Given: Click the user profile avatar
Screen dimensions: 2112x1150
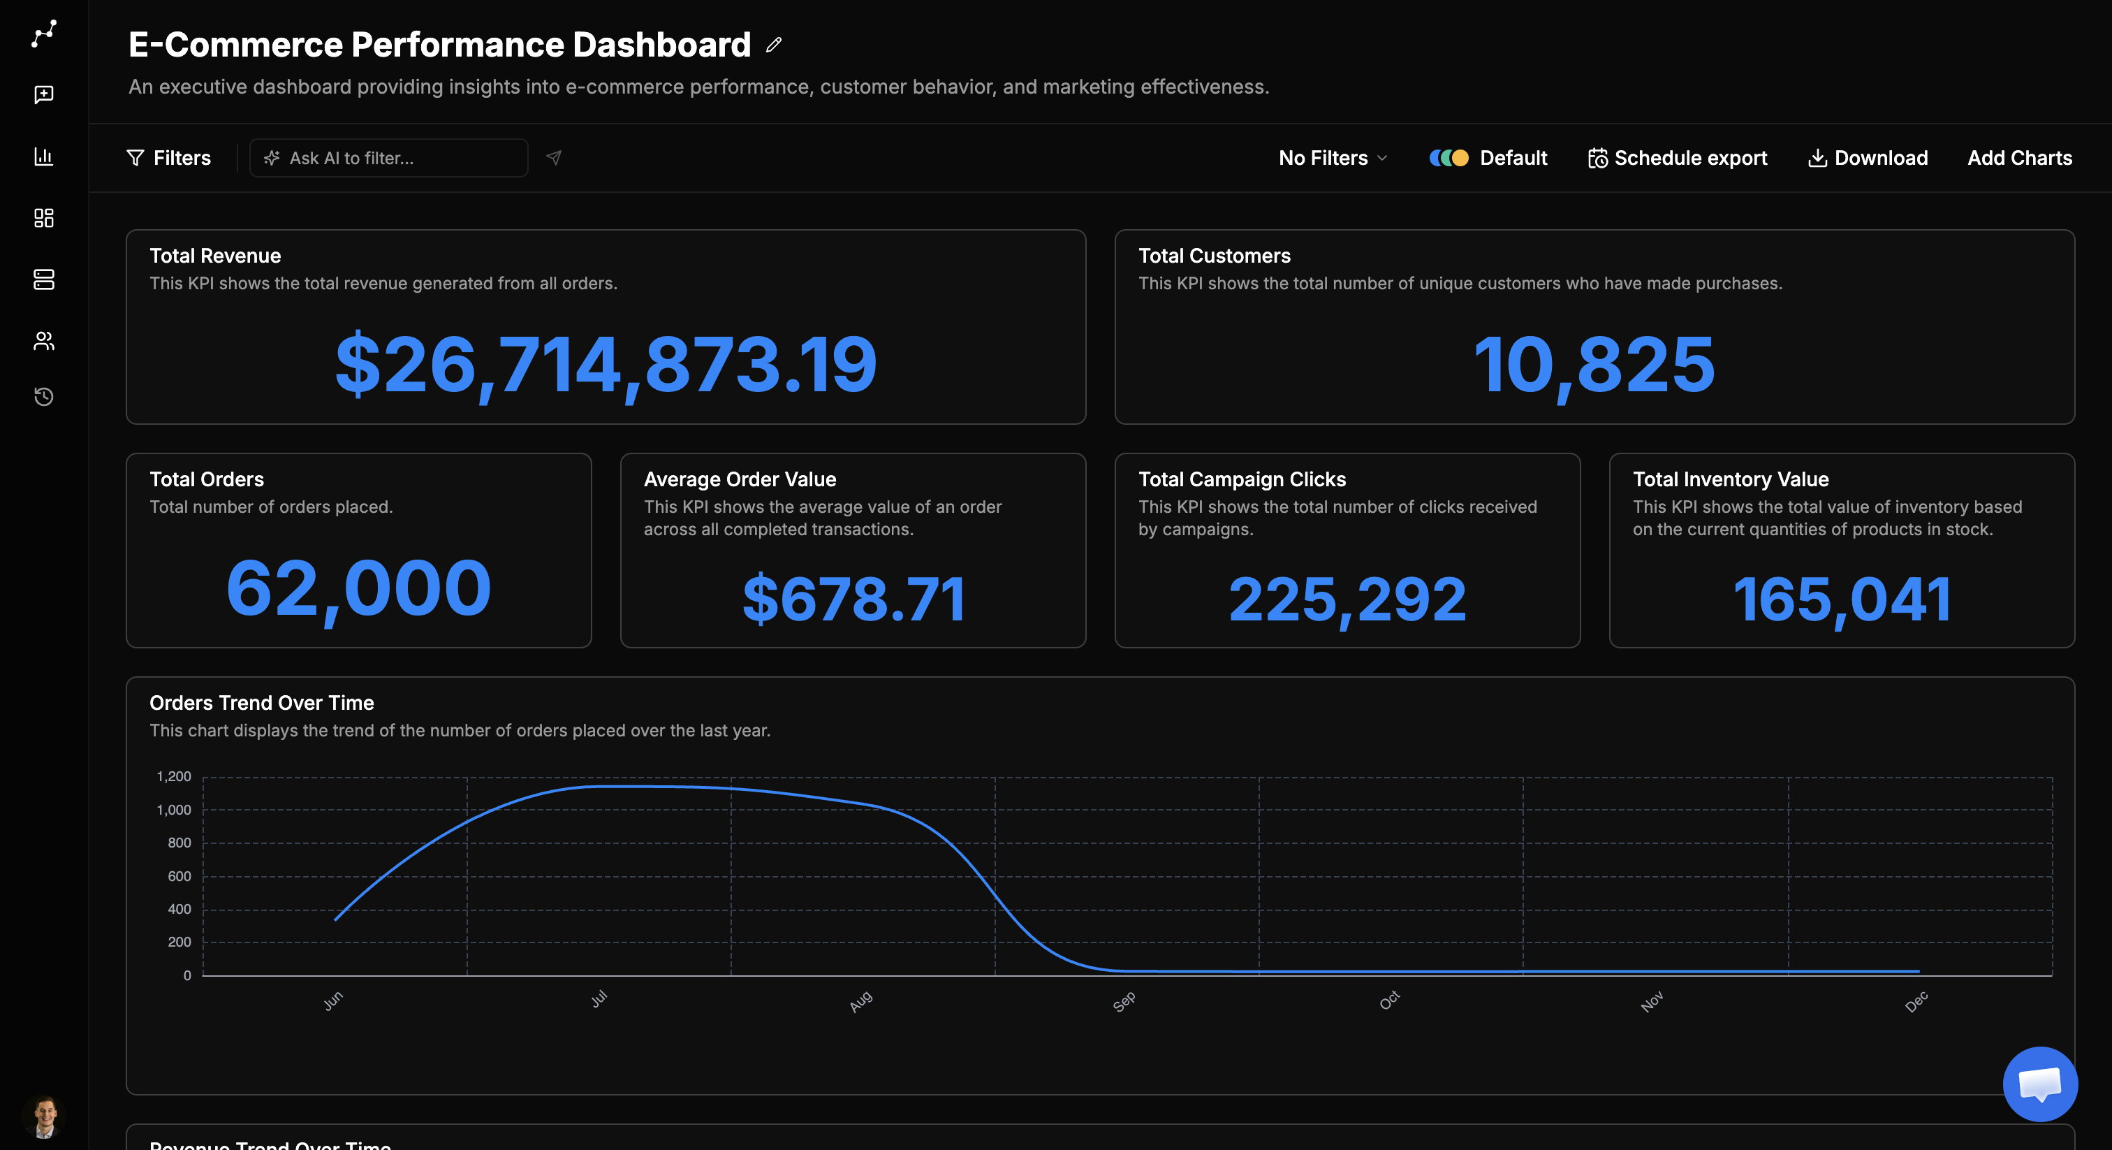Looking at the screenshot, I should pyautogui.click(x=44, y=1116).
